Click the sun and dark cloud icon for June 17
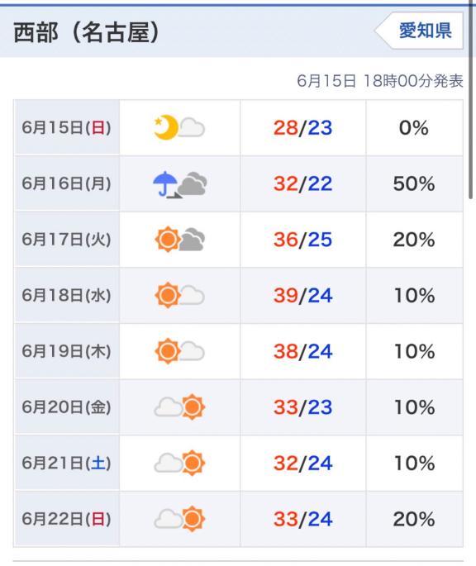 pos(179,240)
